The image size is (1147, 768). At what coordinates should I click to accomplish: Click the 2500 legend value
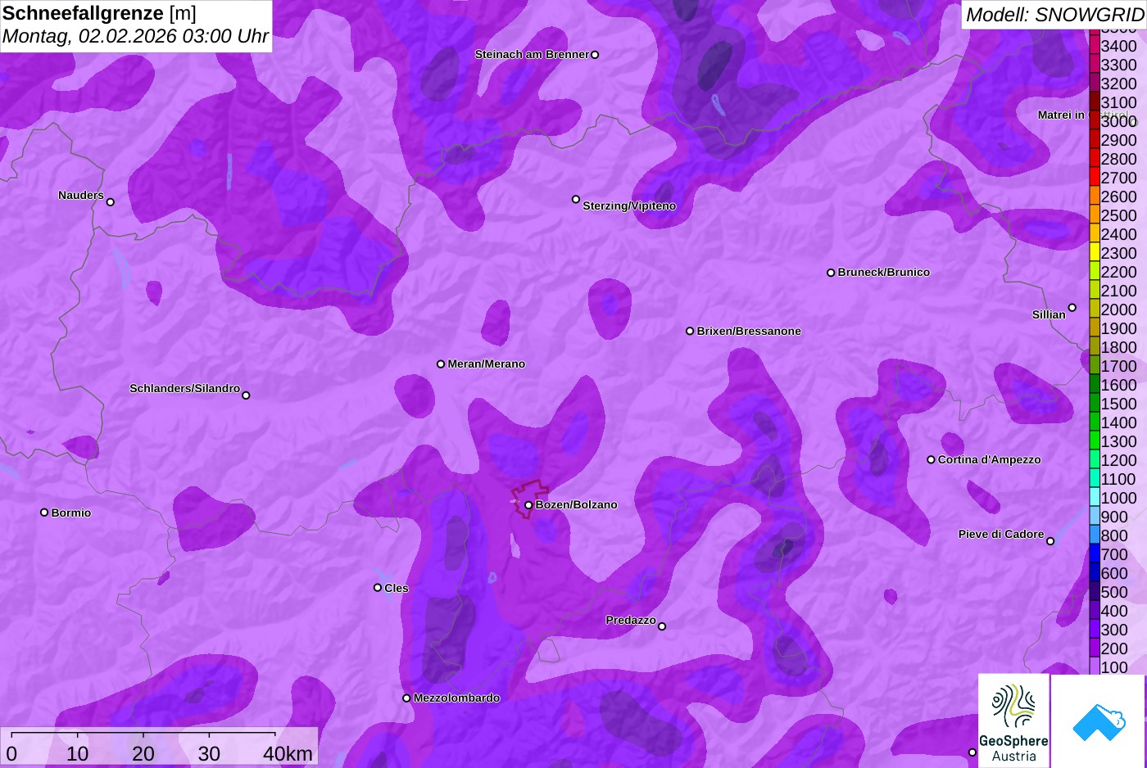tap(1119, 215)
